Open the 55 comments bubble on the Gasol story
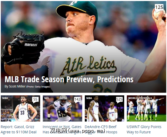 [x=35, y=100]
